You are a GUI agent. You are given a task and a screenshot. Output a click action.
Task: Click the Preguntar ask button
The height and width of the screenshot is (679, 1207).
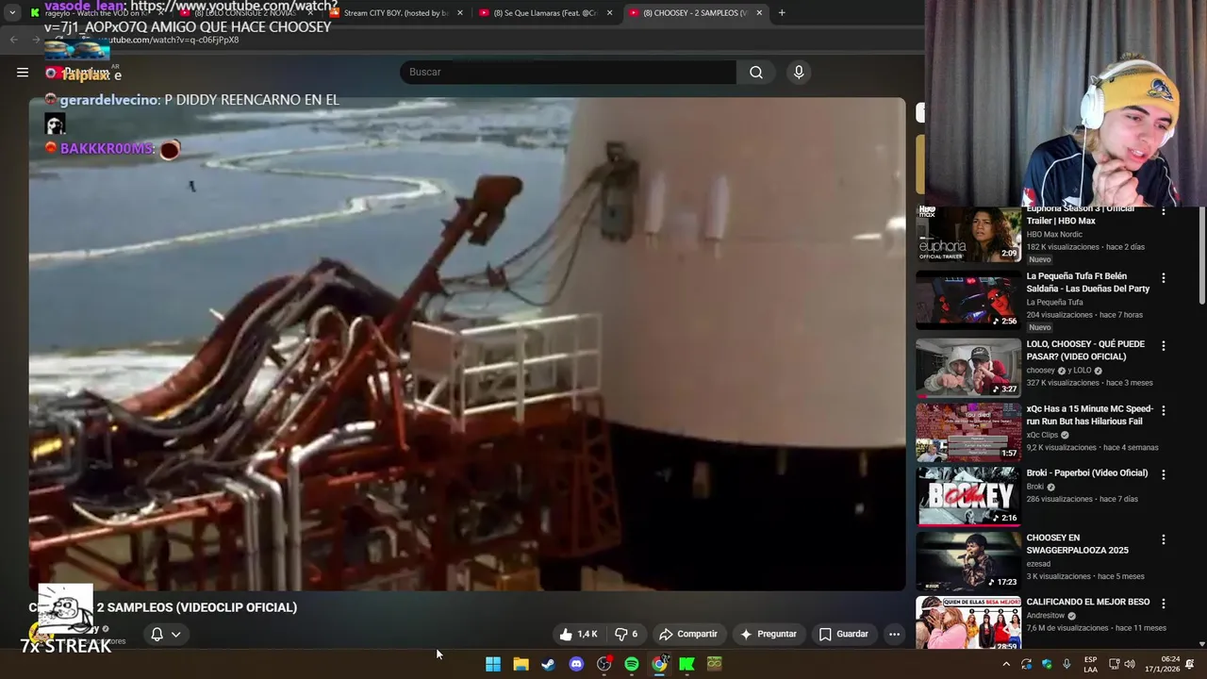click(x=769, y=634)
